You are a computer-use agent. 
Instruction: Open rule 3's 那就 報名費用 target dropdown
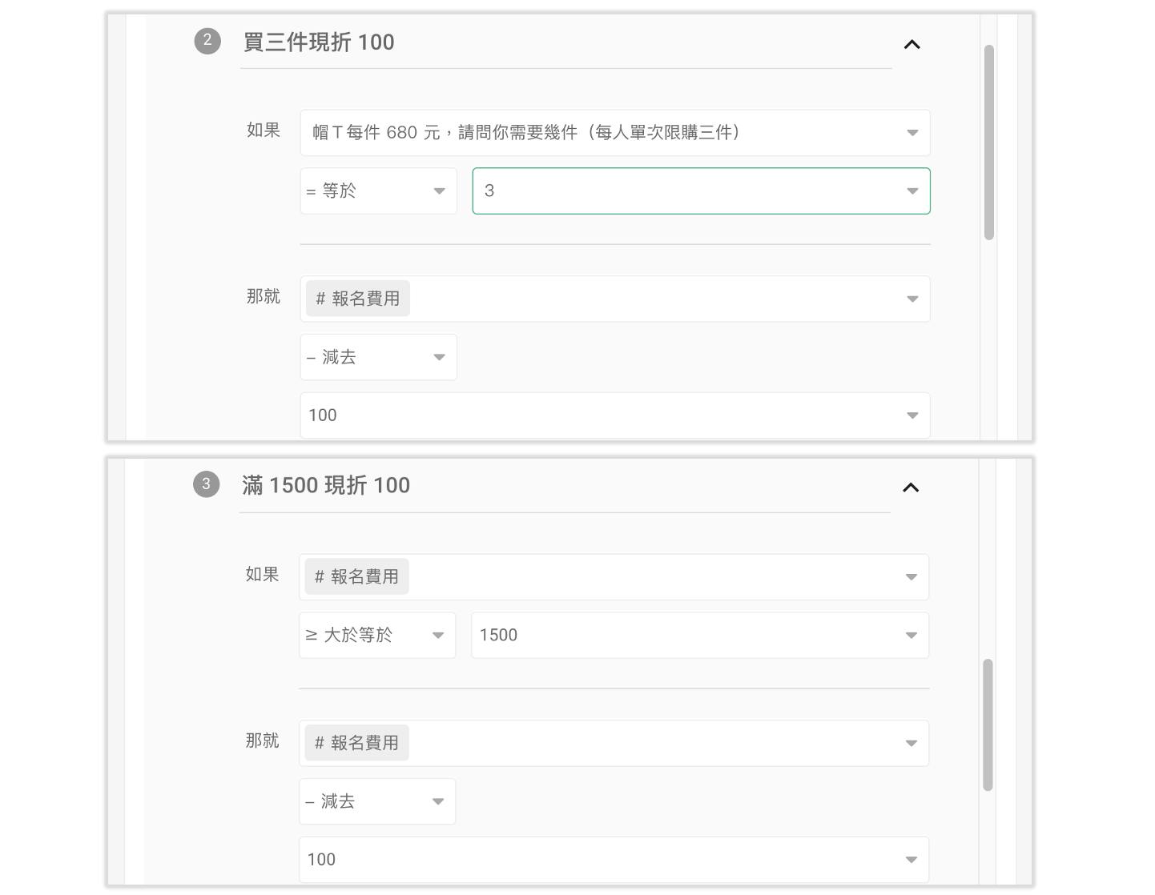tap(614, 744)
